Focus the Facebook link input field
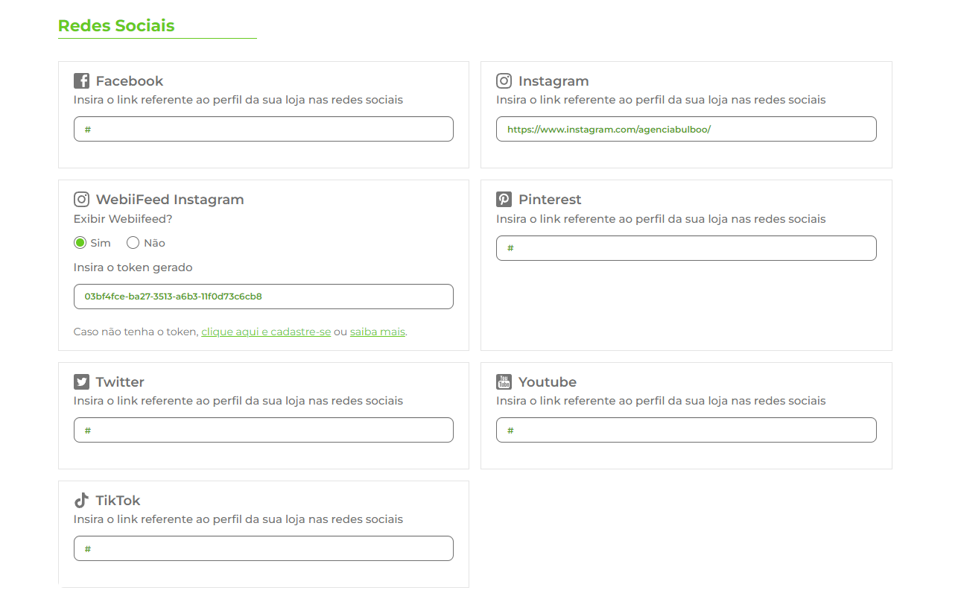Viewport: 961px width, 602px height. pos(264,129)
